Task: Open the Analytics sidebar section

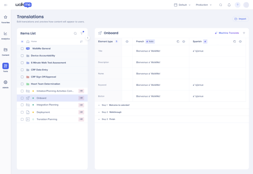Action: click(x=6, y=35)
